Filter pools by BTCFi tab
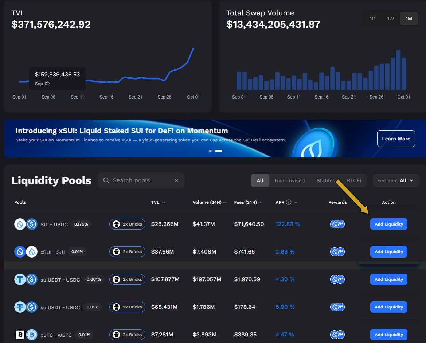 354,180
